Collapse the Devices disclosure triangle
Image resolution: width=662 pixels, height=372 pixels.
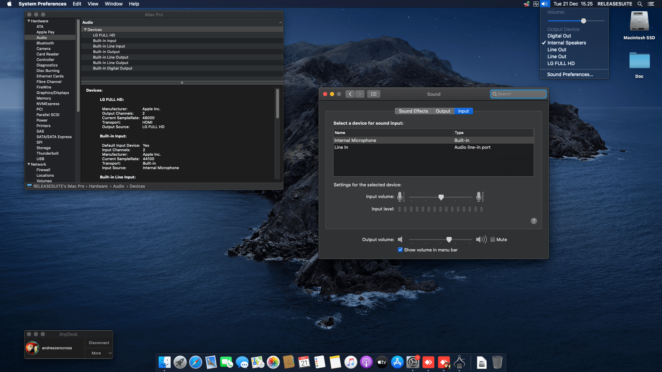tap(85, 30)
